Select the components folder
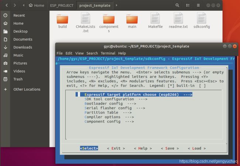Screen dimensions: 240x166 point(109,22)
